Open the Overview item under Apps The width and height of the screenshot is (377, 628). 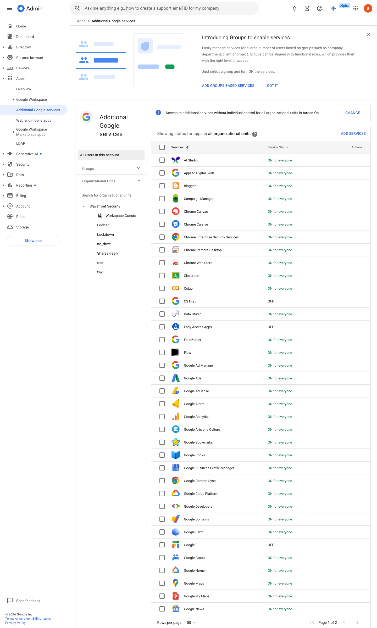[24, 89]
